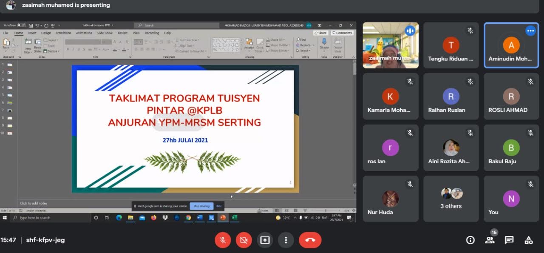The width and height of the screenshot is (544, 253).
Task: Click the Share button in PowerPoint
Action: click(x=321, y=33)
